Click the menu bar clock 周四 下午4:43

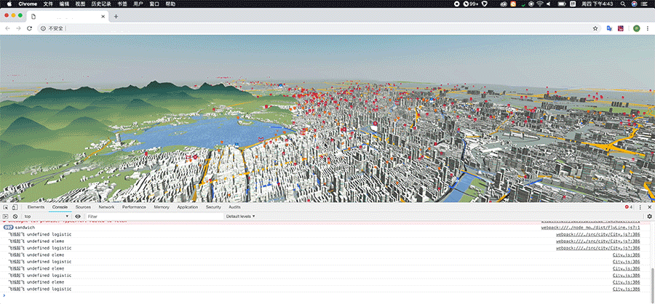pos(598,4)
